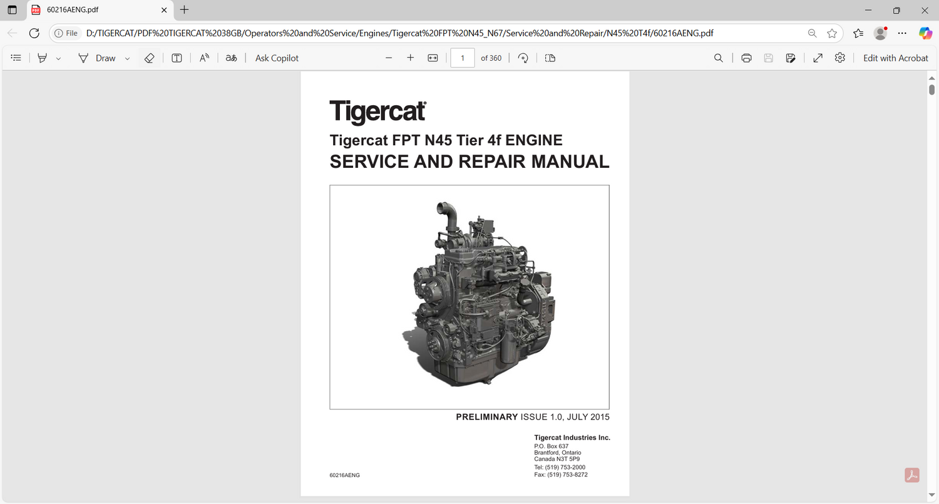Click the zoom indicator in address bar
The width and height of the screenshot is (939, 504).
point(812,33)
